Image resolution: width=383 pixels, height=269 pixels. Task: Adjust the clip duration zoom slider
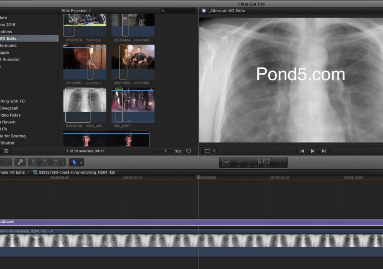[x=165, y=151]
